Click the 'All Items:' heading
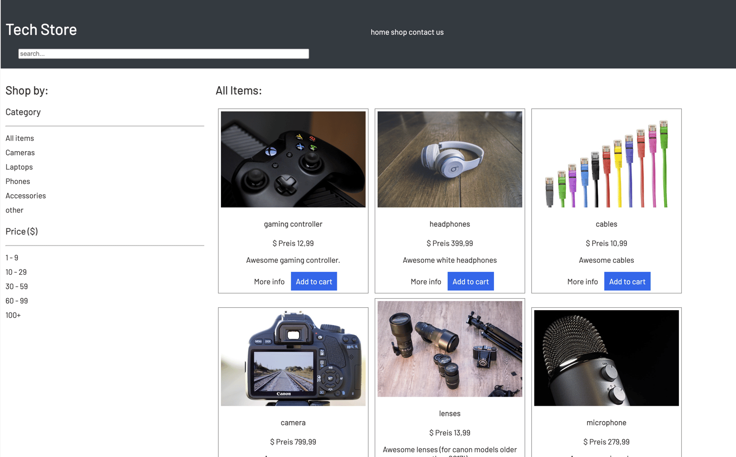Viewport: 736px width, 457px height. [x=239, y=90]
